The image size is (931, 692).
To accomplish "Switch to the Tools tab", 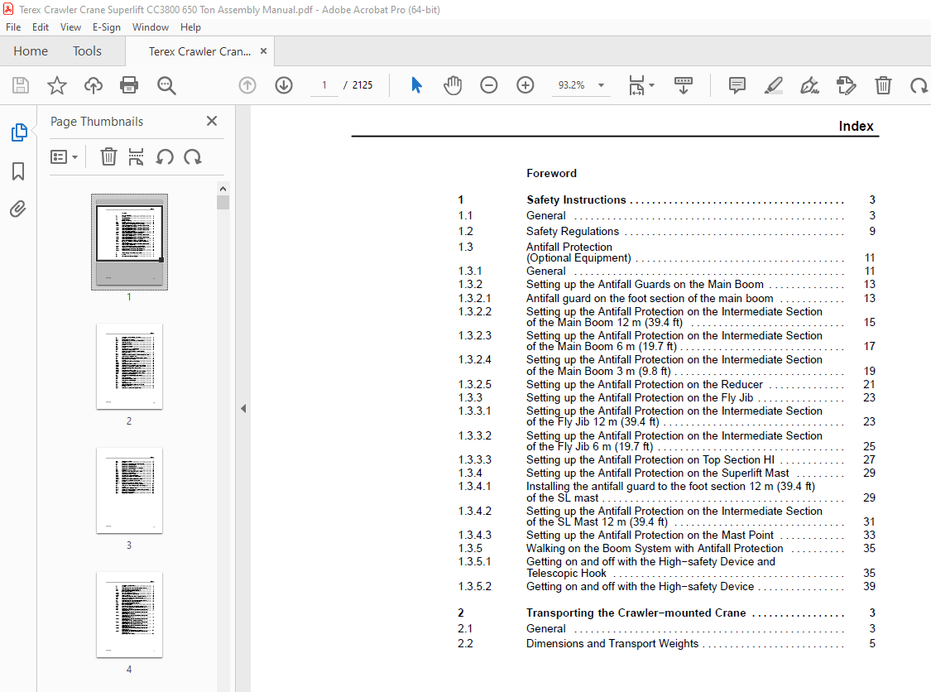I will pos(87,51).
